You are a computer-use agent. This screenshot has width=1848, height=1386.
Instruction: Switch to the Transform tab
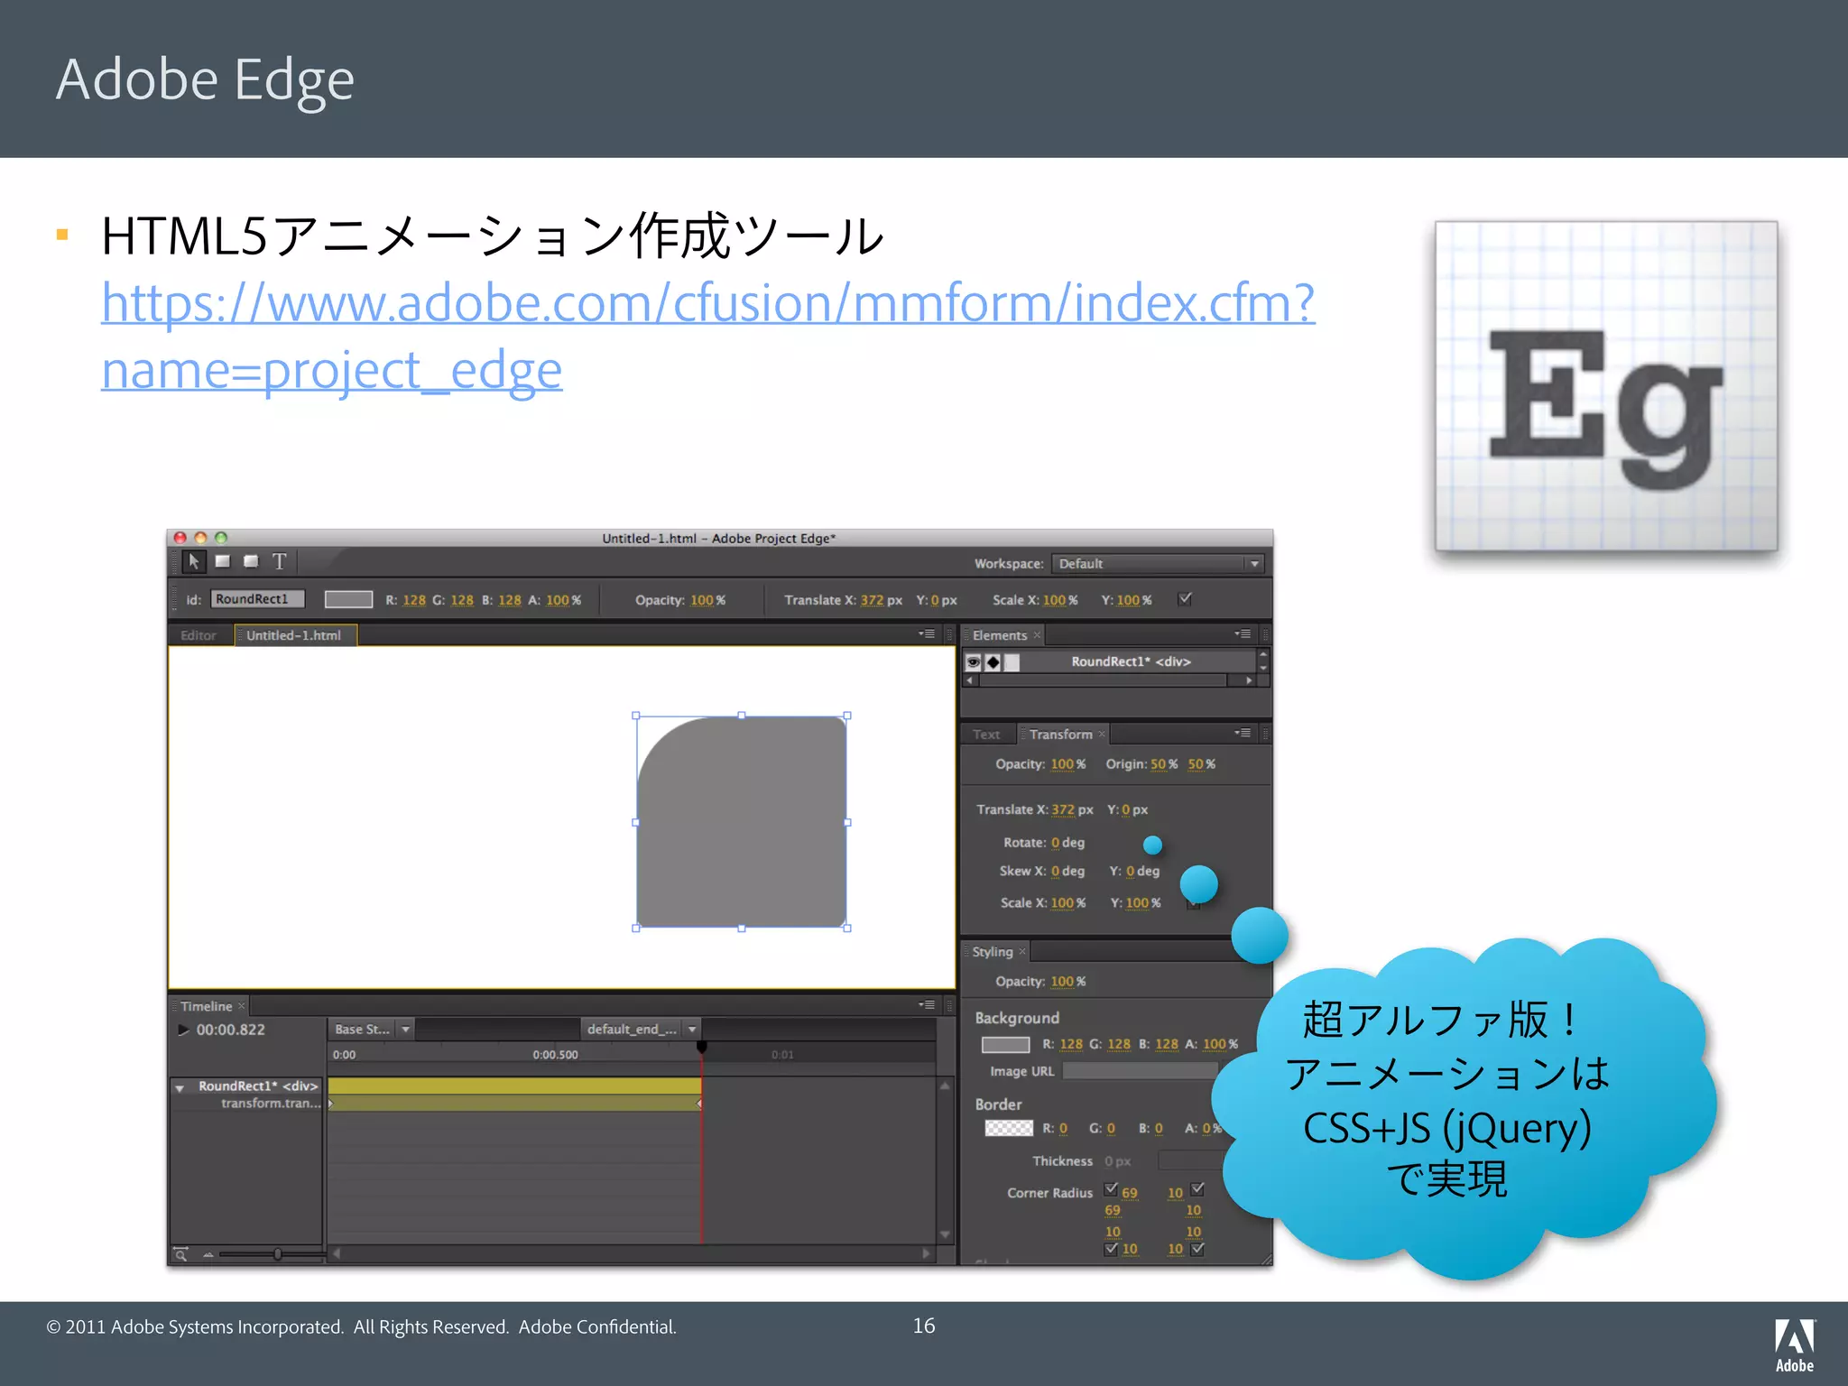pyautogui.click(x=1060, y=735)
